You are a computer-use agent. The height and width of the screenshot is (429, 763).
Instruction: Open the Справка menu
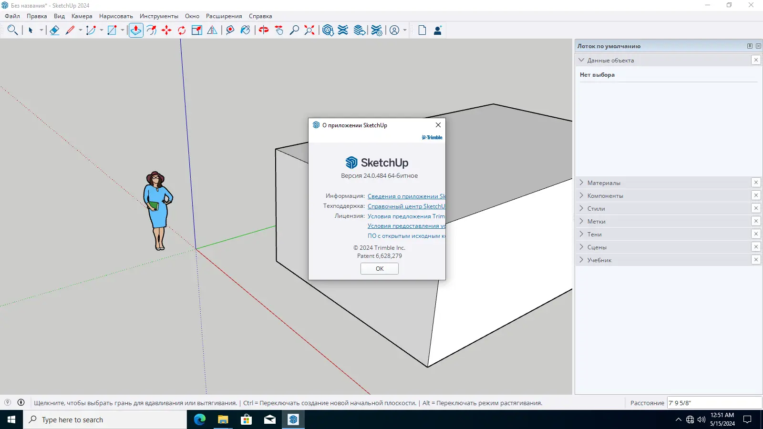tap(260, 16)
